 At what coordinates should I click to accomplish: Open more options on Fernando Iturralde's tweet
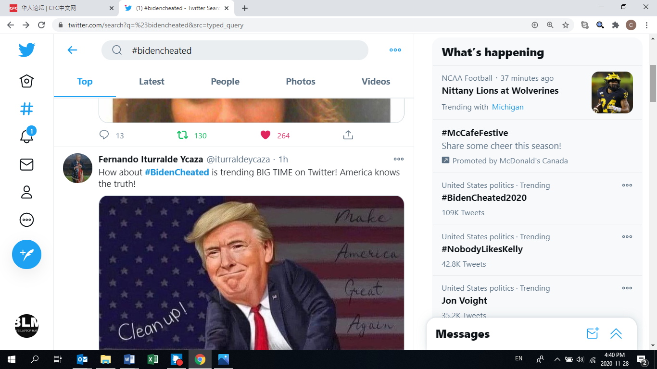coord(398,159)
